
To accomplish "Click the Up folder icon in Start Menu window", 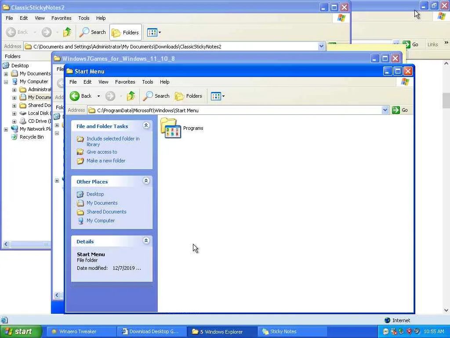I will tap(131, 96).
